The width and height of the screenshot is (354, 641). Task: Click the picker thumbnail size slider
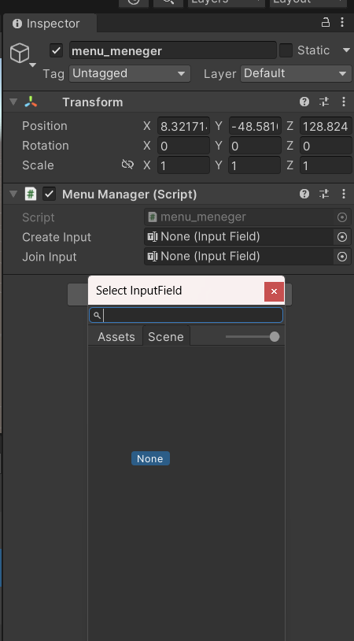(252, 336)
